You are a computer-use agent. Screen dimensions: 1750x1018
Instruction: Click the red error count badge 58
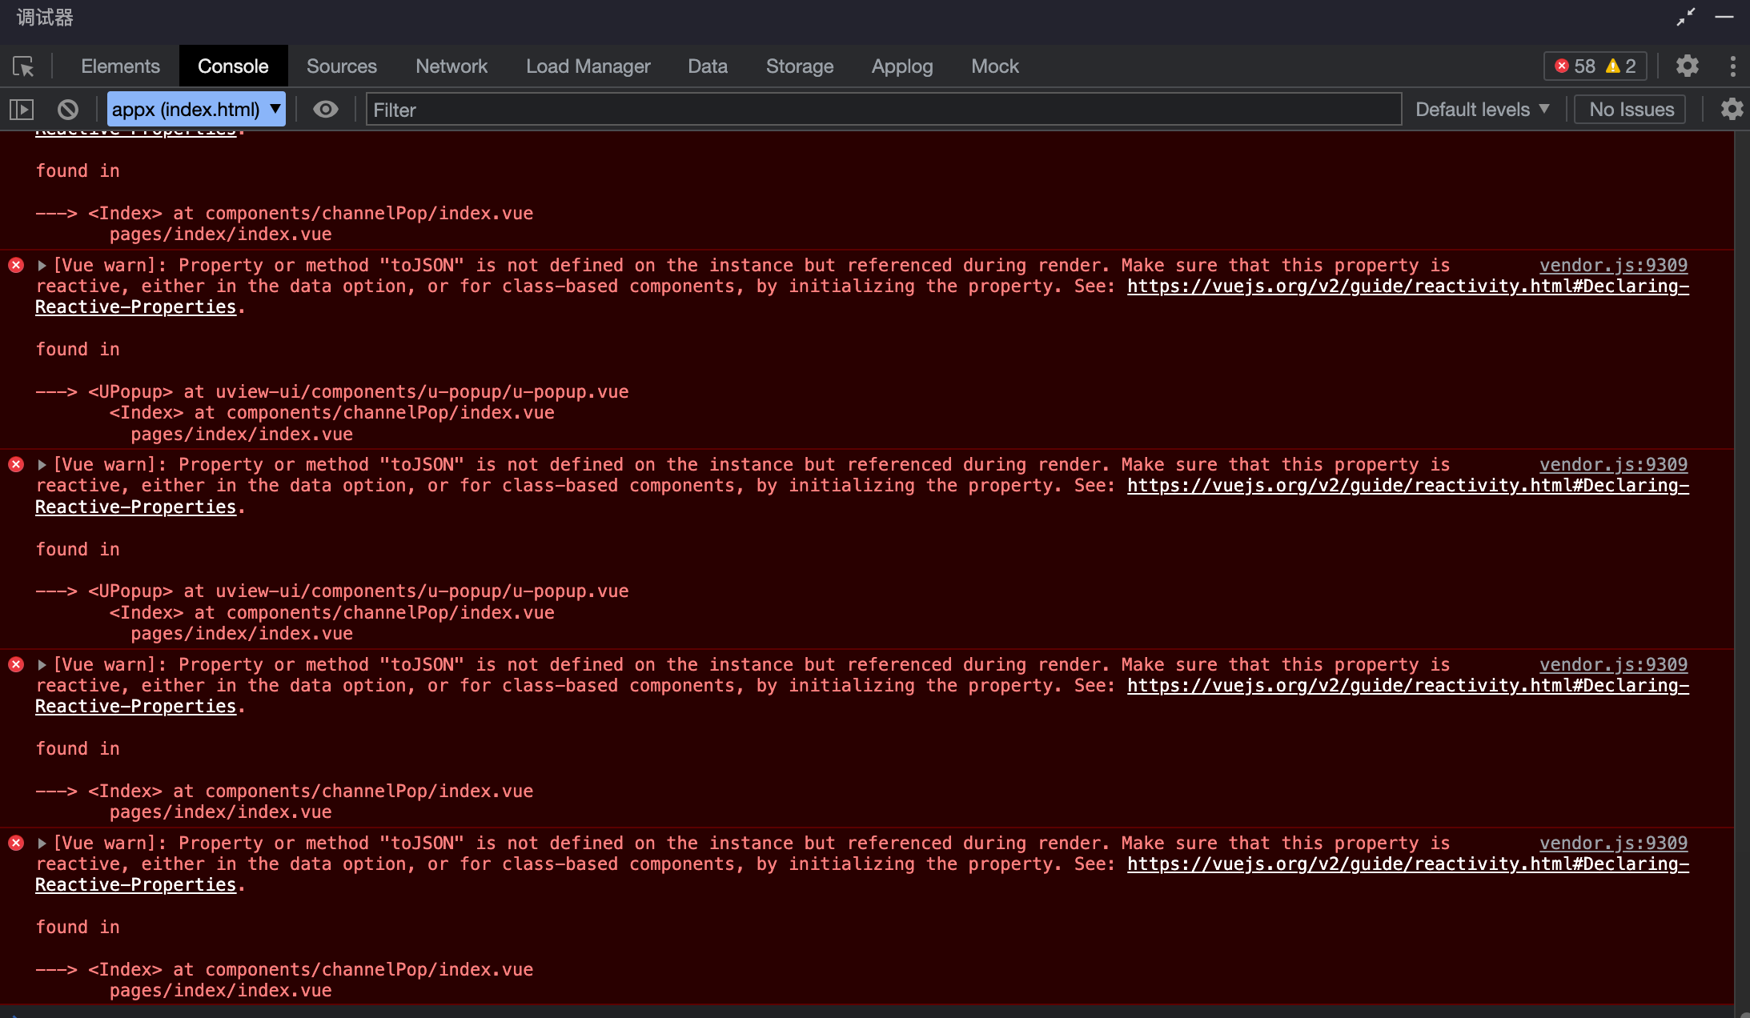(x=1575, y=66)
